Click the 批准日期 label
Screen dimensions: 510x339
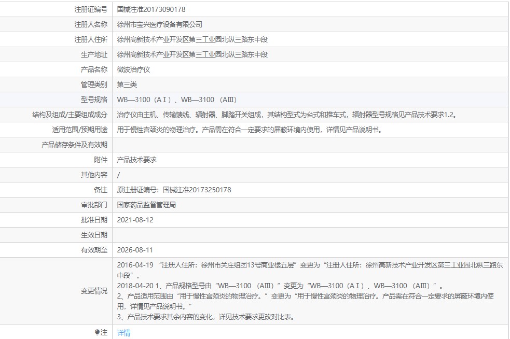pos(94,220)
